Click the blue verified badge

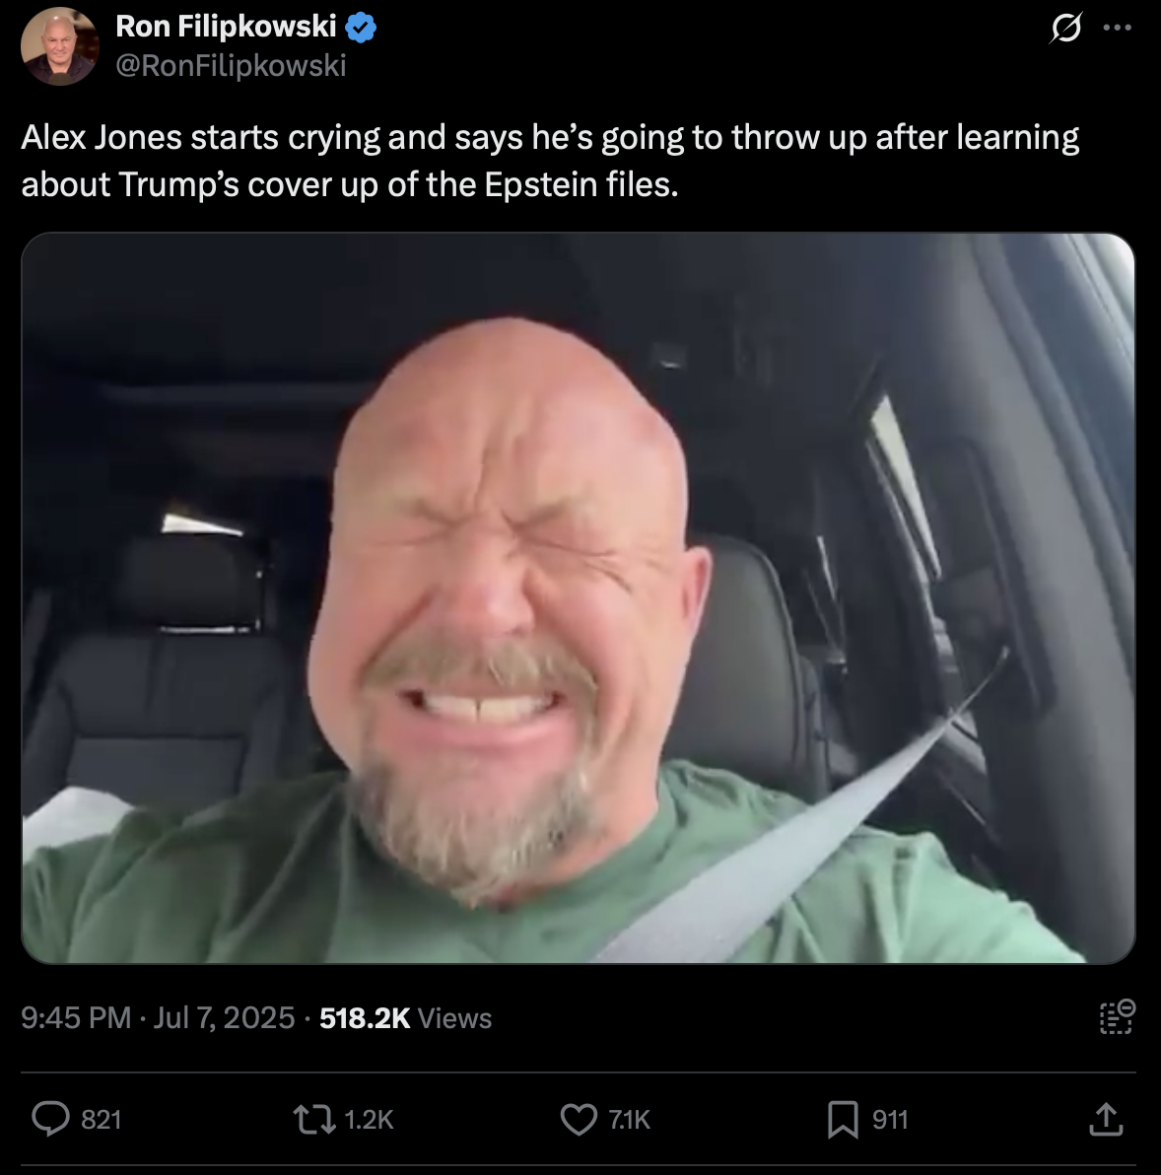[x=361, y=28]
